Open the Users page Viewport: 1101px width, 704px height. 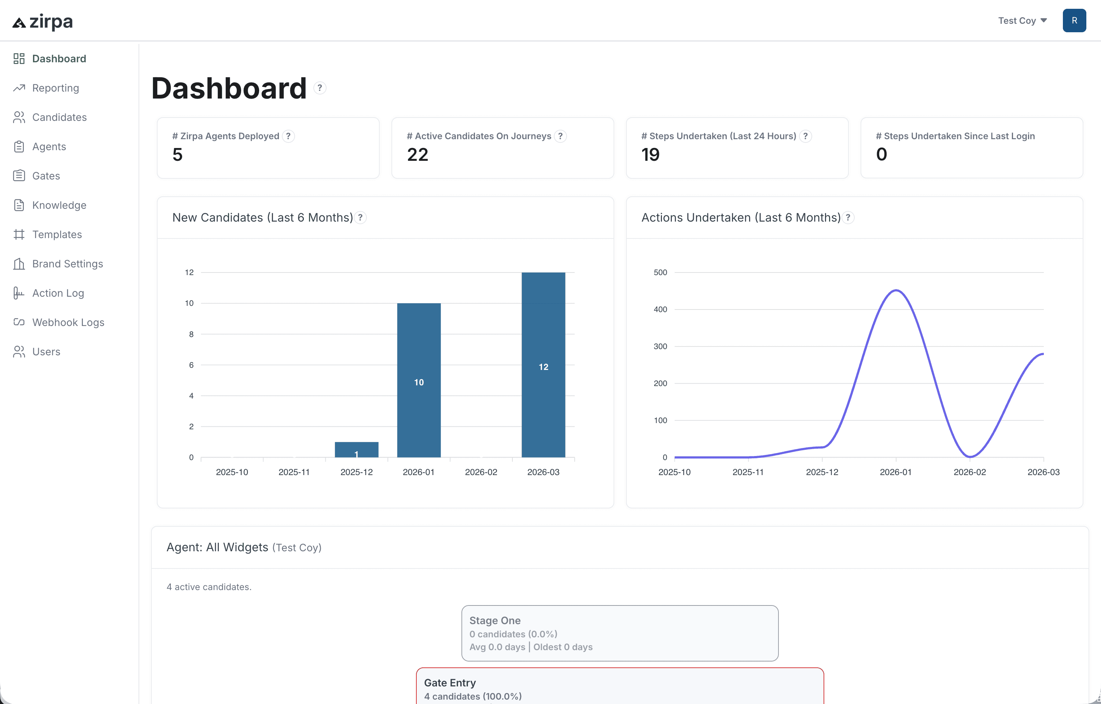(46, 352)
